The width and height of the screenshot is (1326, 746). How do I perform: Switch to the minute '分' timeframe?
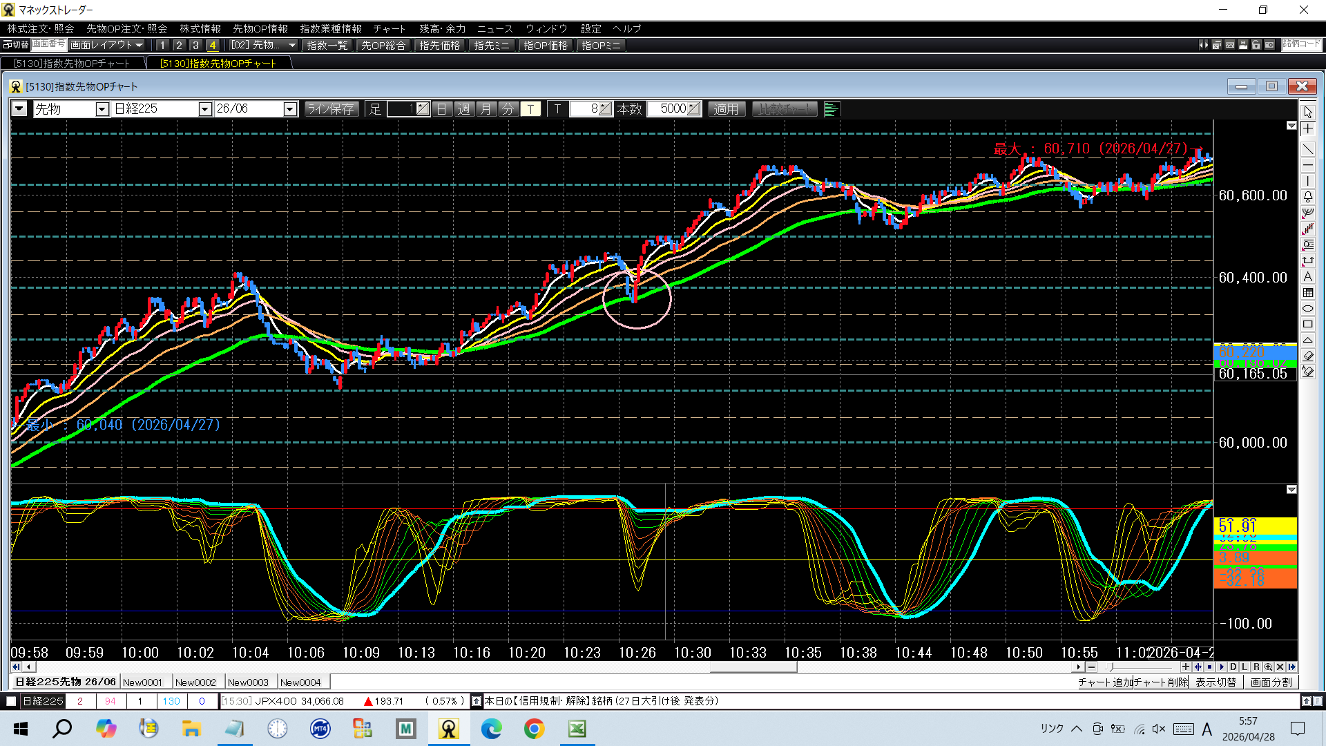click(x=508, y=109)
